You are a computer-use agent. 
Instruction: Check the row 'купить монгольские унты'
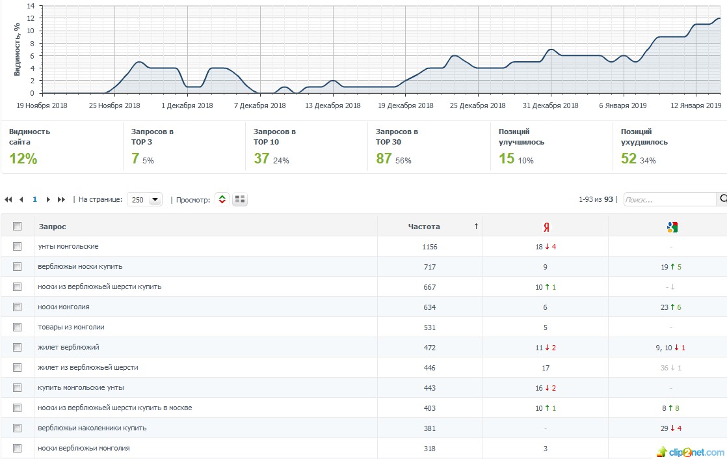17,387
